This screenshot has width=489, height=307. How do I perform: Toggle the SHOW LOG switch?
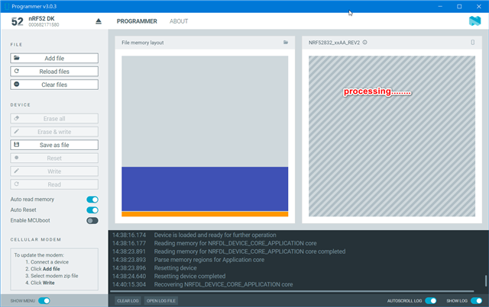[476, 301]
